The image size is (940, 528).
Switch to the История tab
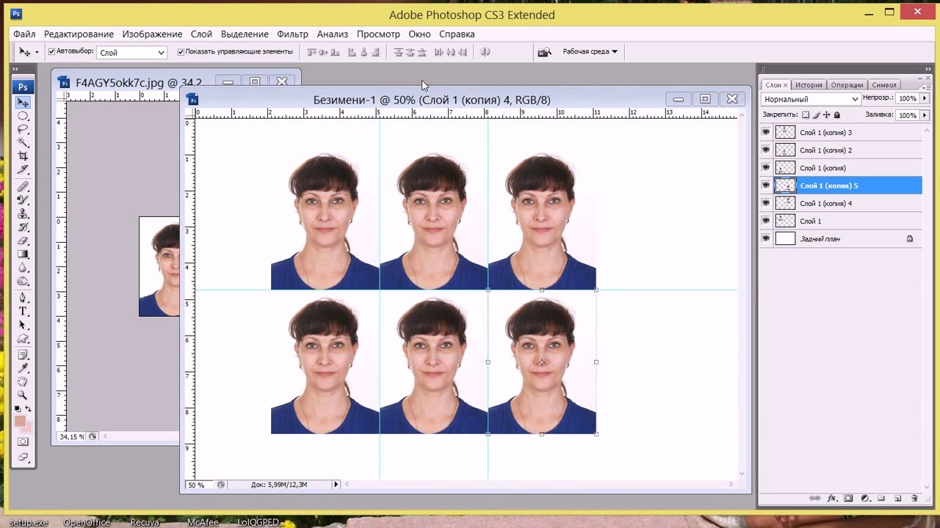pyautogui.click(x=809, y=84)
